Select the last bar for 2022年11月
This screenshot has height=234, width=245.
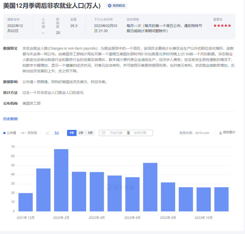click(x=221, y=199)
